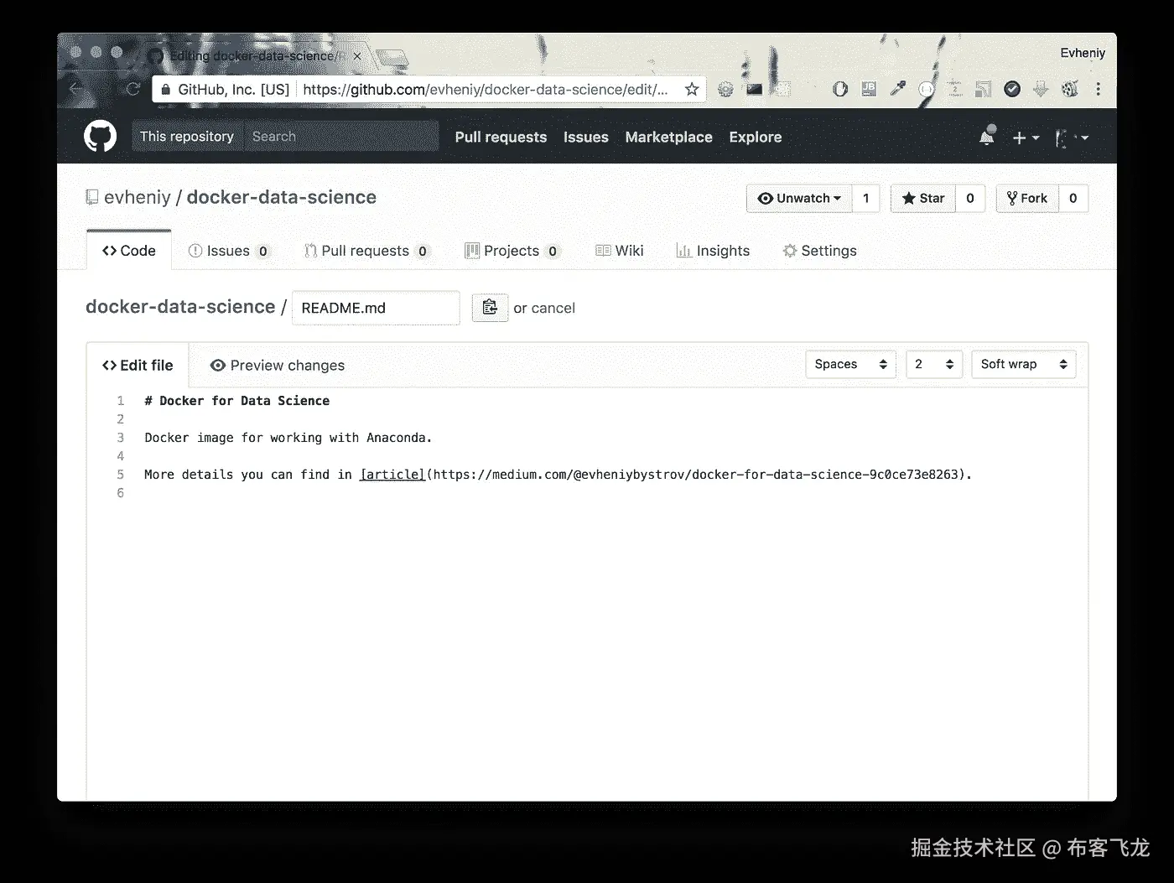Viewport: 1174px width, 883px height.
Task: Select the browser address bar URL
Action: pyautogui.click(x=486, y=90)
